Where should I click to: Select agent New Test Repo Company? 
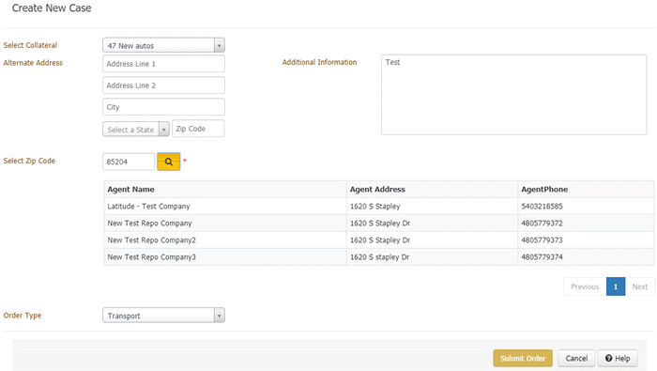tap(149, 223)
